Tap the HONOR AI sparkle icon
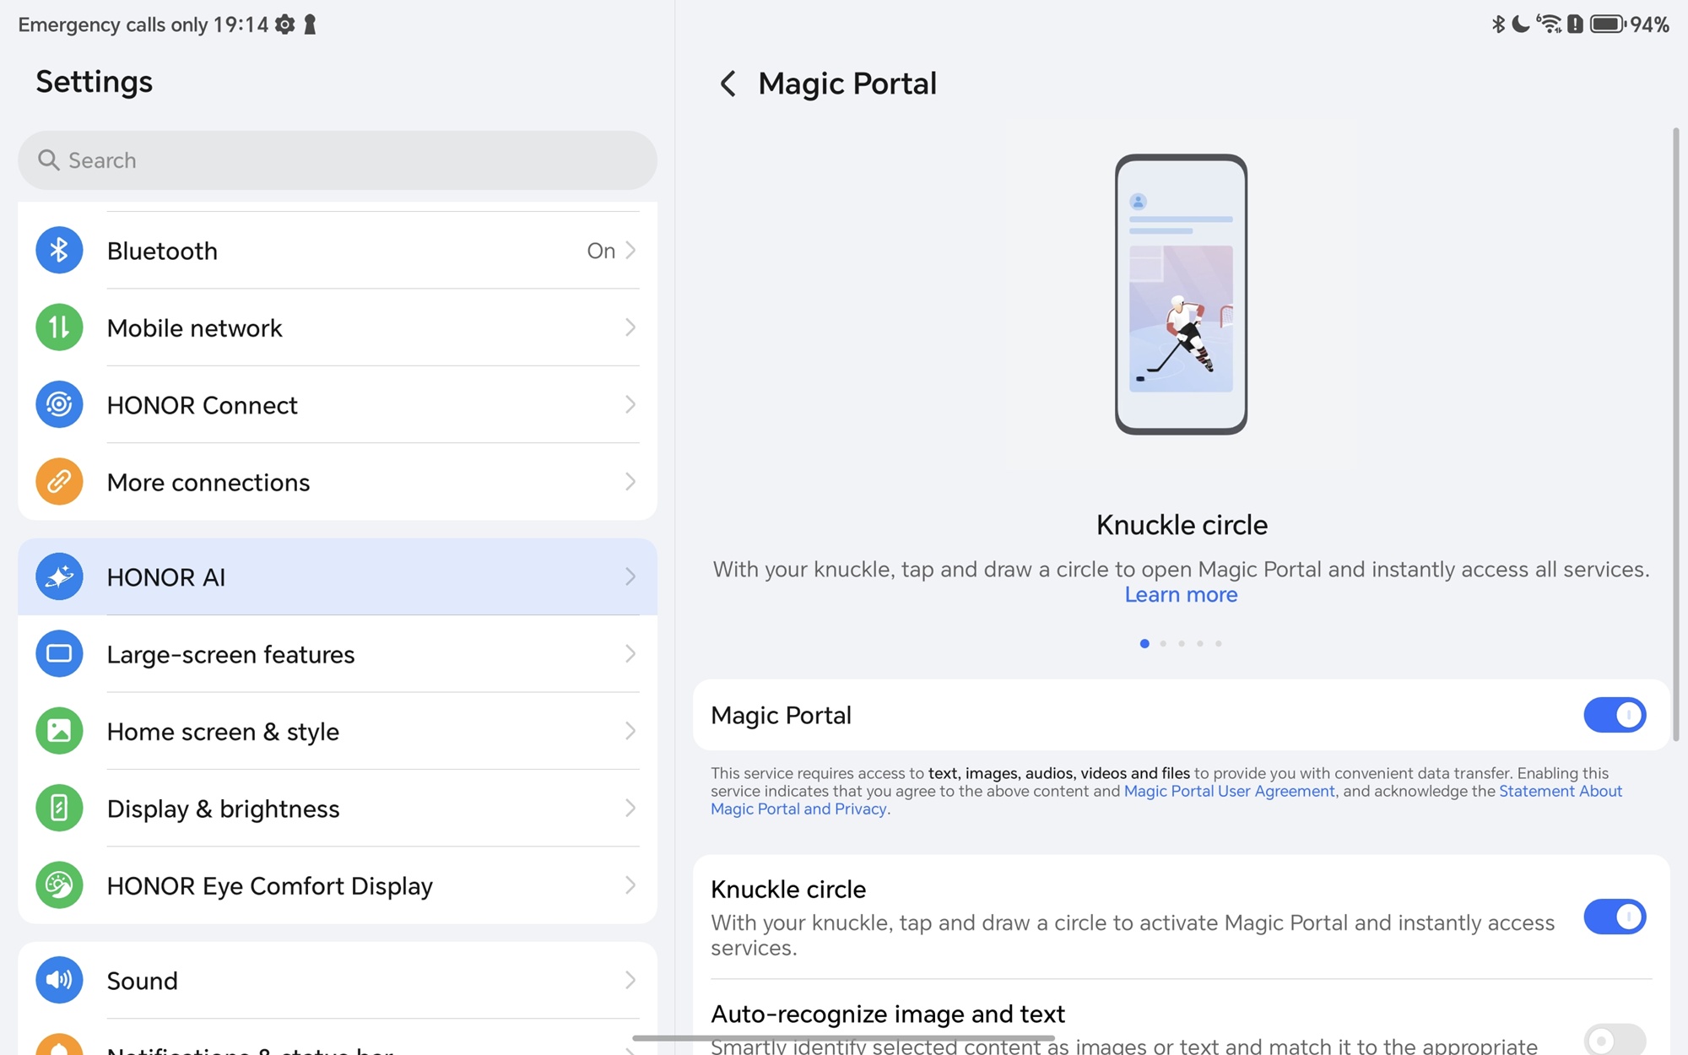Viewport: 1688px width, 1055px height. pyautogui.click(x=59, y=576)
